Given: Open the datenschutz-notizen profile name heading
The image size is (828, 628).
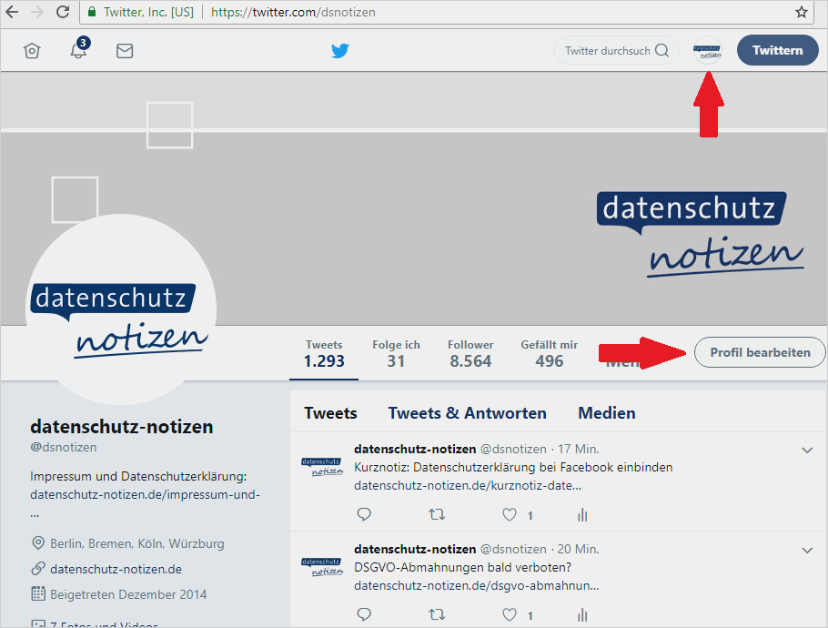Looking at the screenshot, I should tap(121, 426).
